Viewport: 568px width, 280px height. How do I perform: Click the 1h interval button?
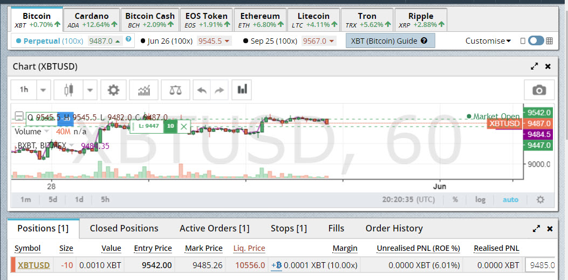pyautogui.click(x=24, y=90)
